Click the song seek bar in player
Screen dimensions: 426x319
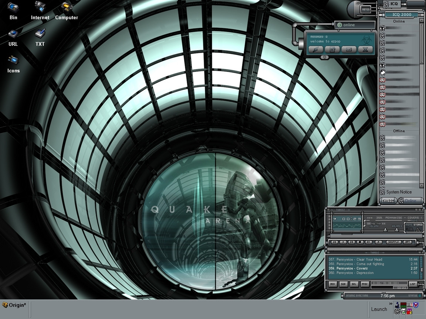[376, 236]
